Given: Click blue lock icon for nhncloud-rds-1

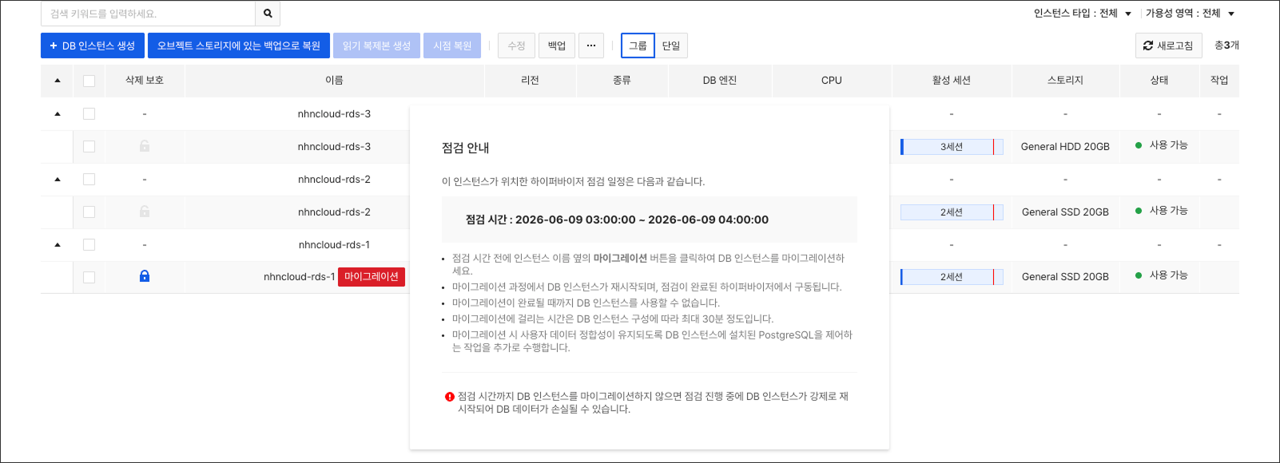Looking at the screenshot, I should 145,276.
